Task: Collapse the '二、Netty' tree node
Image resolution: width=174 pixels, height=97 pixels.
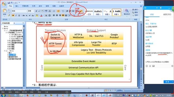Action: click(5, 51)
